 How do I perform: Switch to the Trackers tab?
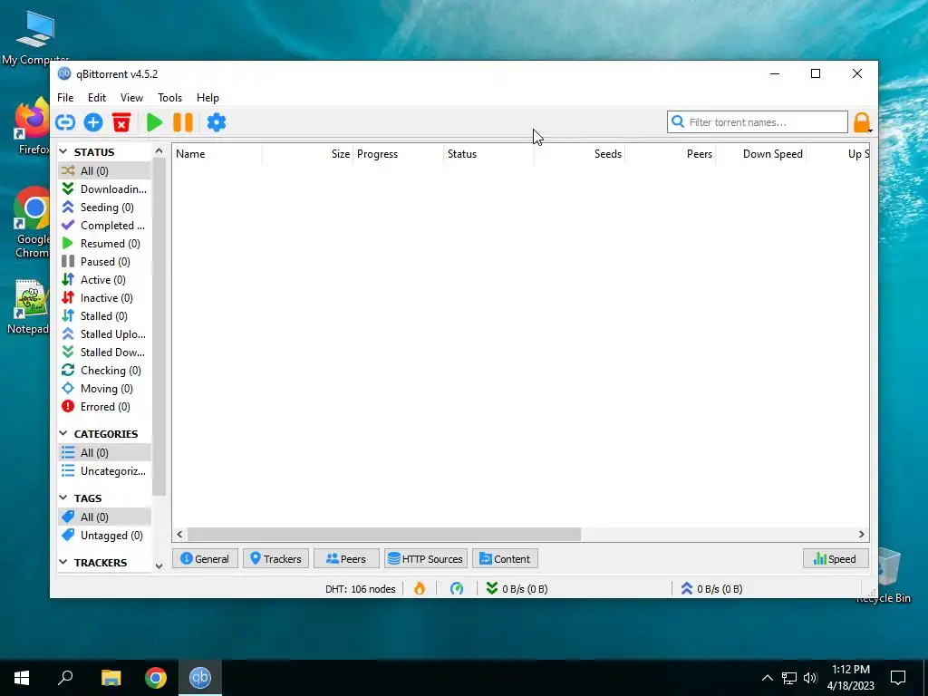[275, 558]
